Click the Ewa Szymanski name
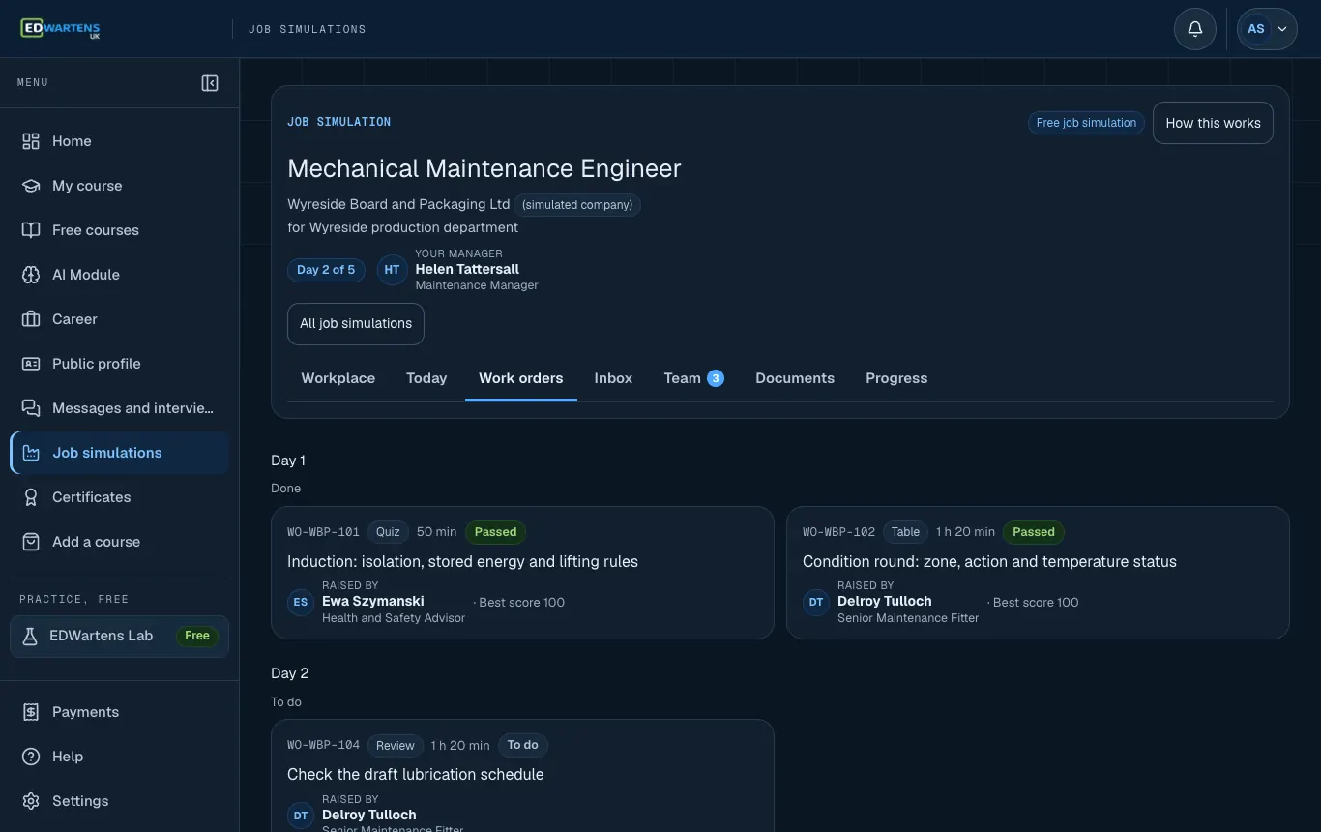 click(x=373, y=602)
